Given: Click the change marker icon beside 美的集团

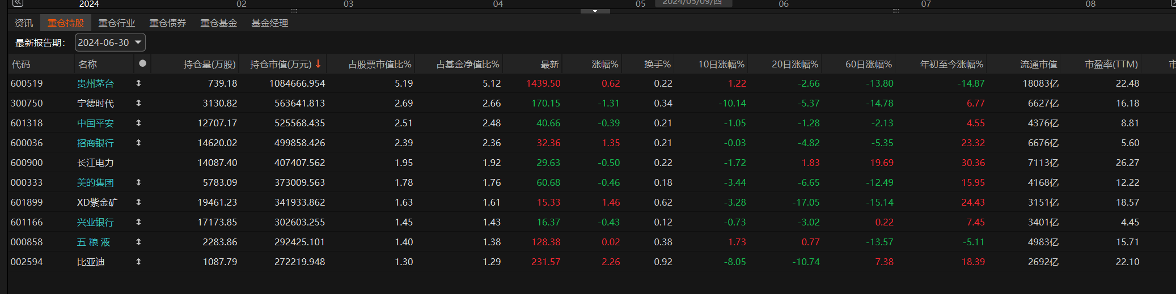Looking at the screenshot, I should (138, 182).
